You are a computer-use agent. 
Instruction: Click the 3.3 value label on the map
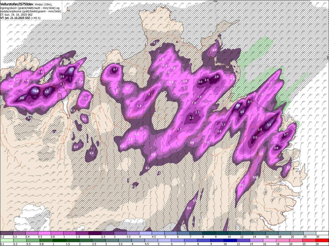(269, 125)
